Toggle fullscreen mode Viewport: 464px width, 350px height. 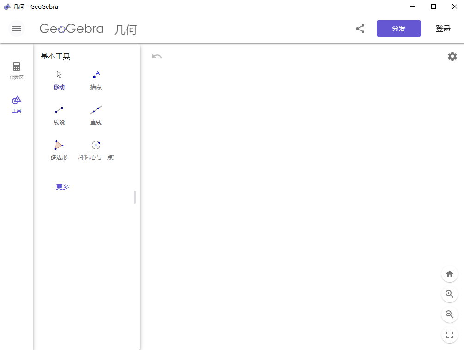[x=450, y=335]
